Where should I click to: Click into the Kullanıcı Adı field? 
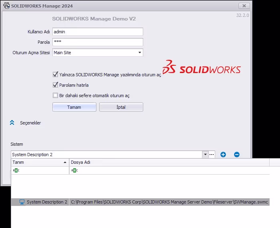tap(98, 32)
